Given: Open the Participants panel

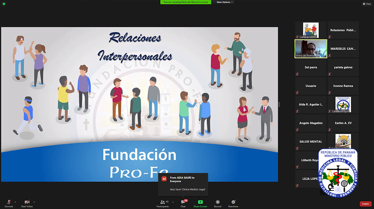Looking at the screenshot, I should point(163,203).
